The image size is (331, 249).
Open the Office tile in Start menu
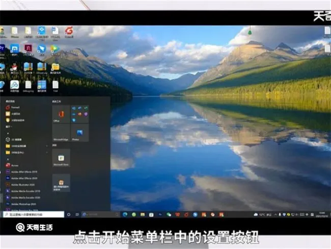click(x=61, y=114)
